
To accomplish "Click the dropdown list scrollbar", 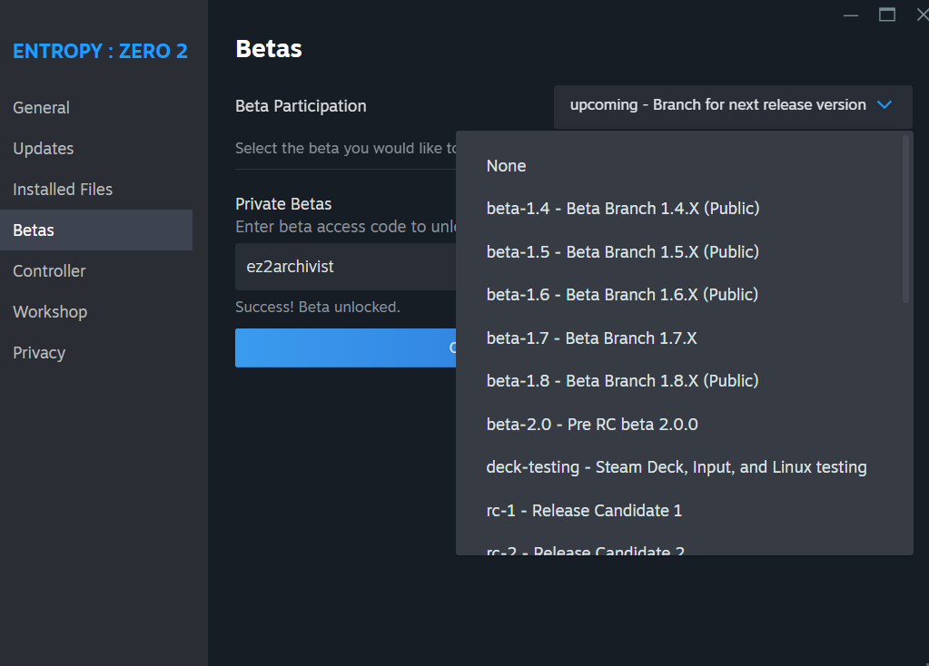I will click(905, 218).
